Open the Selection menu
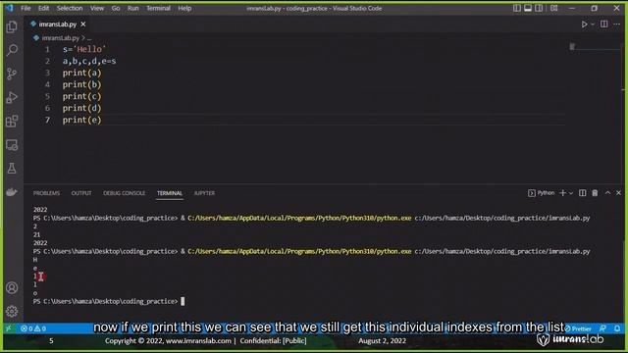Screen dimensions: 628x353 click(70, 8)
